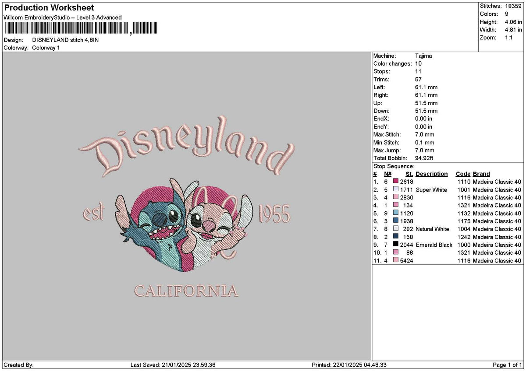
Task: Select the EndX value 0.00 in
Action: (423, 119)
